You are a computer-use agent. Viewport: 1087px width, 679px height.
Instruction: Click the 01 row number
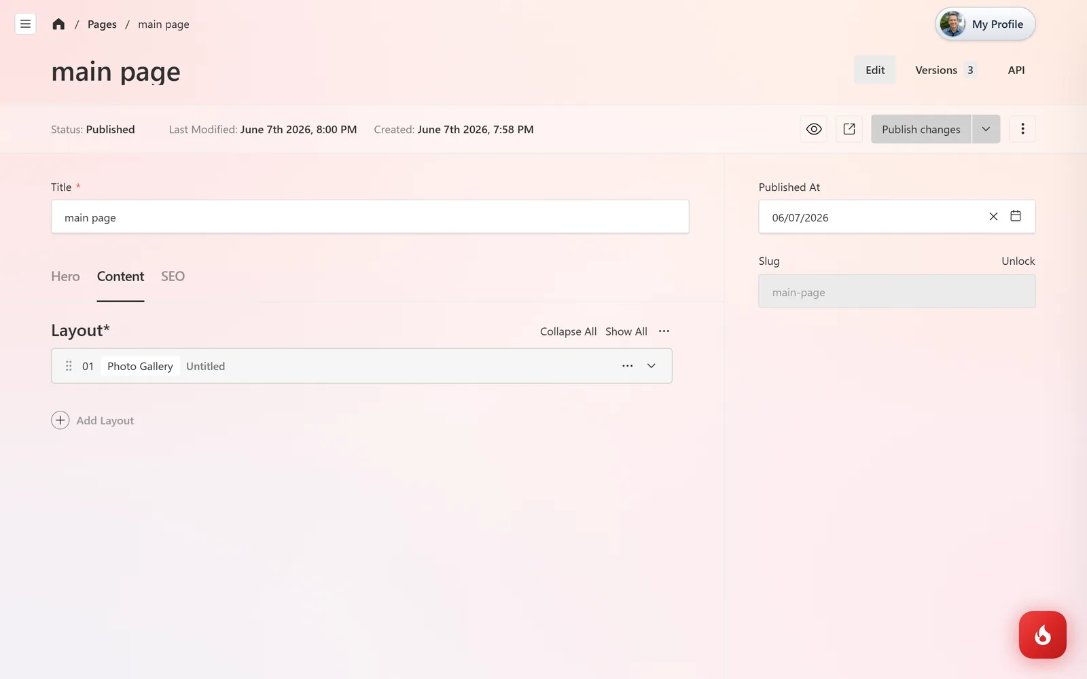tap(88, 366)
